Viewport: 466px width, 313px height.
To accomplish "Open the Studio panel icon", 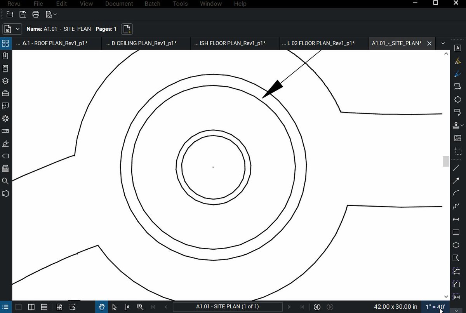I will point(5,168).
